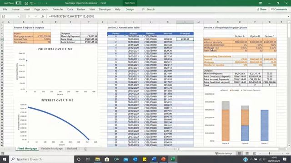Open the Formulas ribbon tab
The image size is (291, 163).
click(58, 10)
